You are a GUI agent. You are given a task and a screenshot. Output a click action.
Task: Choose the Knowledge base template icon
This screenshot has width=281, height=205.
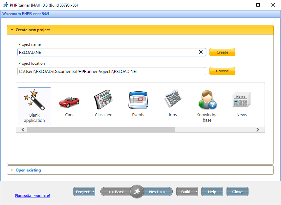click(x=207, y=100)
